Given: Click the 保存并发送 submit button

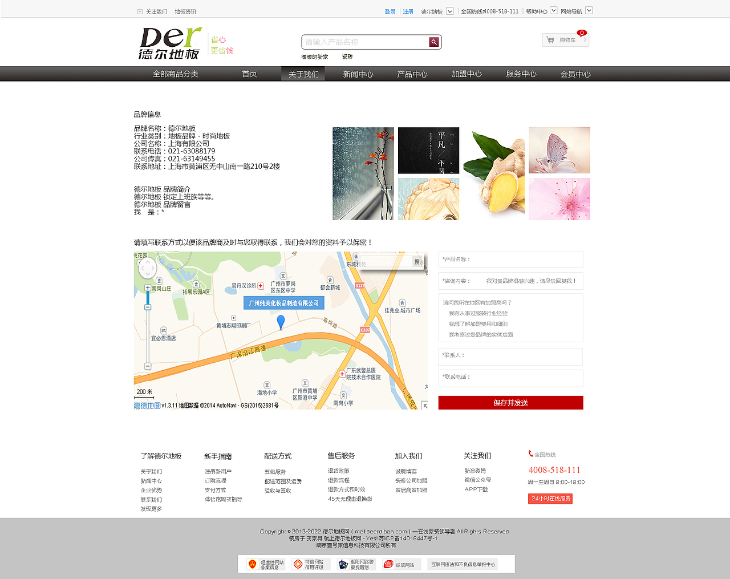Looking at the screenshot, I should [510, 403].
